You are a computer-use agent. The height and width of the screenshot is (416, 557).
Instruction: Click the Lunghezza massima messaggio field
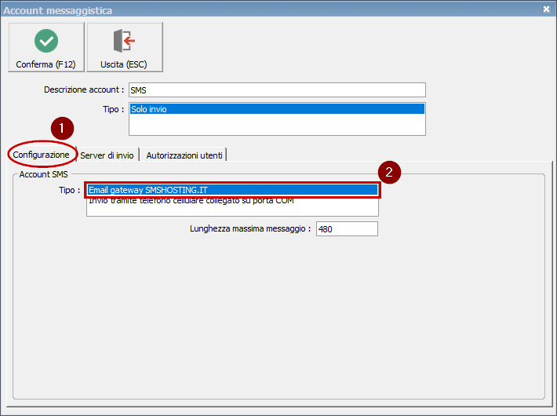(347, 229)
